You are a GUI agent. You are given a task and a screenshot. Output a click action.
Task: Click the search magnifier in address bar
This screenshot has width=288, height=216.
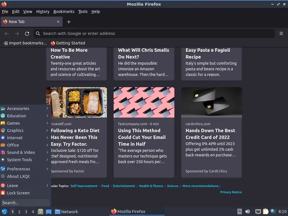point(38,33)
